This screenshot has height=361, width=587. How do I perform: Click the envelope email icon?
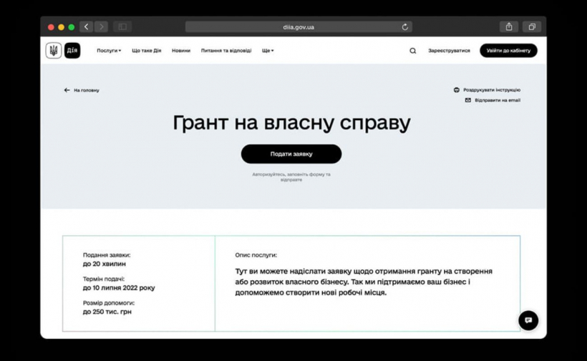click(x=468, y=100)
